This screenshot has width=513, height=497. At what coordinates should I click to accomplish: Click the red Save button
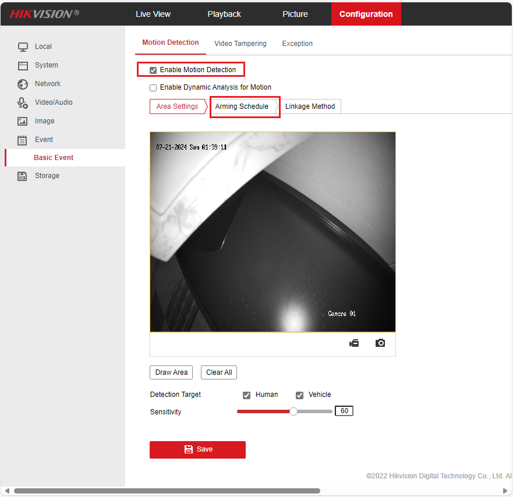[197, 449]
